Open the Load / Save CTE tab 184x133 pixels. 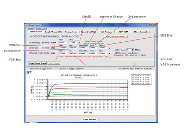53,32
